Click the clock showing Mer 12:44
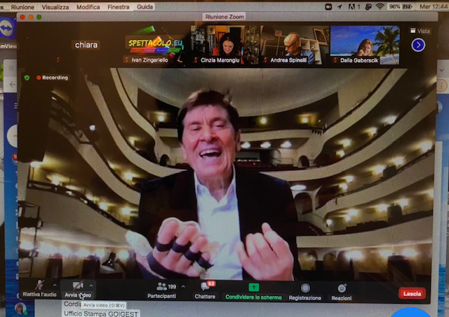This screenshot has height=317, width=449. [x=434, y=6]
